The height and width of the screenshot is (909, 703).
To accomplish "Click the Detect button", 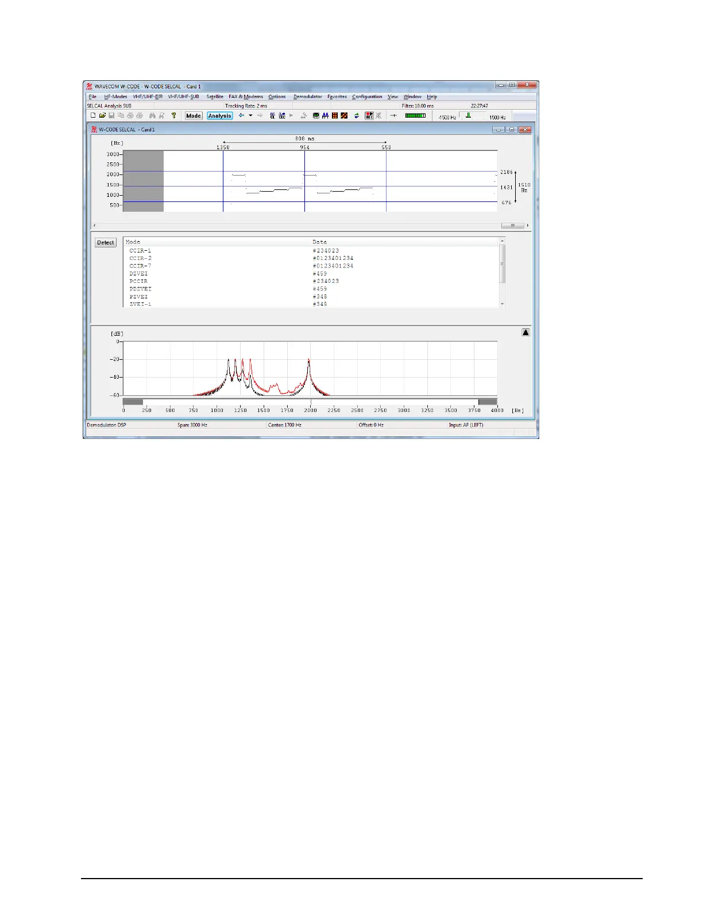I will tap(106, 243).
